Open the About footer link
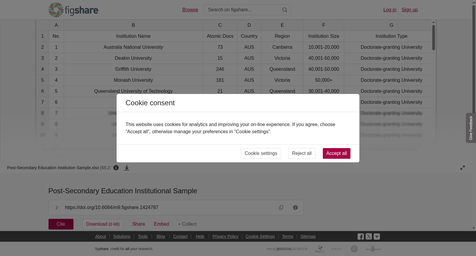Viewport: 476px width, 256px height. (x=101, y=236)
